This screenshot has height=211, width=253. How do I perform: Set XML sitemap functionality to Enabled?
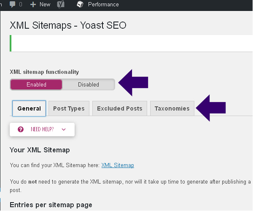click(x=36, y=84)
